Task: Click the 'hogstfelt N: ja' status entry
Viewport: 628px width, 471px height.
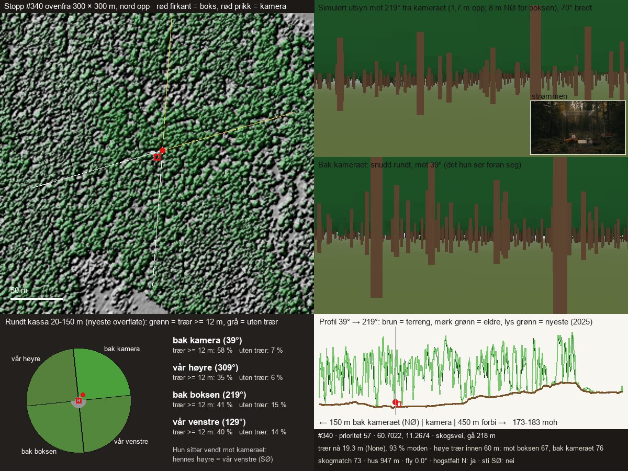Action: click(x=453, y=461)
